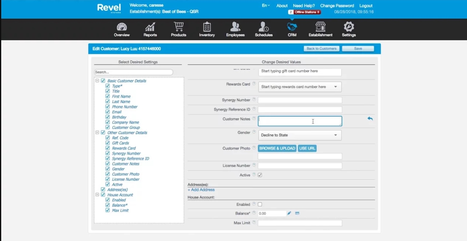The image size is (467, 241).
Task: Click the gift card number input field
Action: point(300,72)
